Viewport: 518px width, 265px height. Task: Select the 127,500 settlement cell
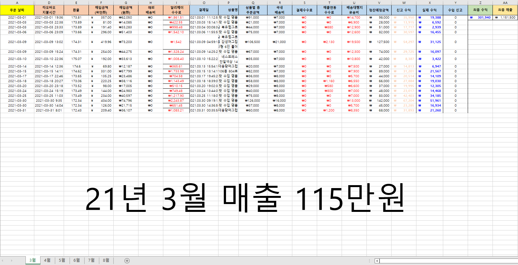tap(379, 42)
